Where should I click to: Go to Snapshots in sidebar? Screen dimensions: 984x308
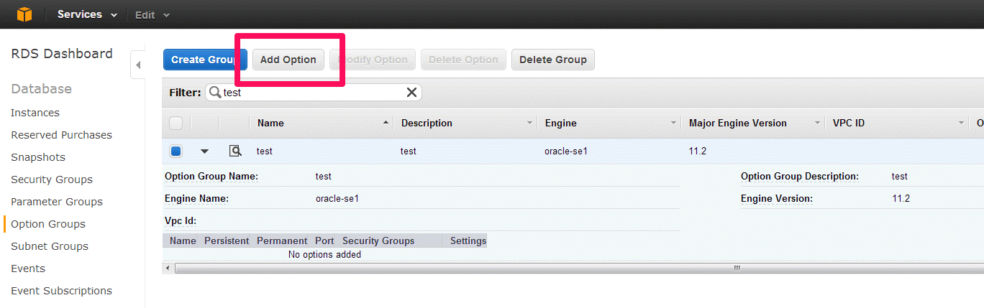pos(38,157)
